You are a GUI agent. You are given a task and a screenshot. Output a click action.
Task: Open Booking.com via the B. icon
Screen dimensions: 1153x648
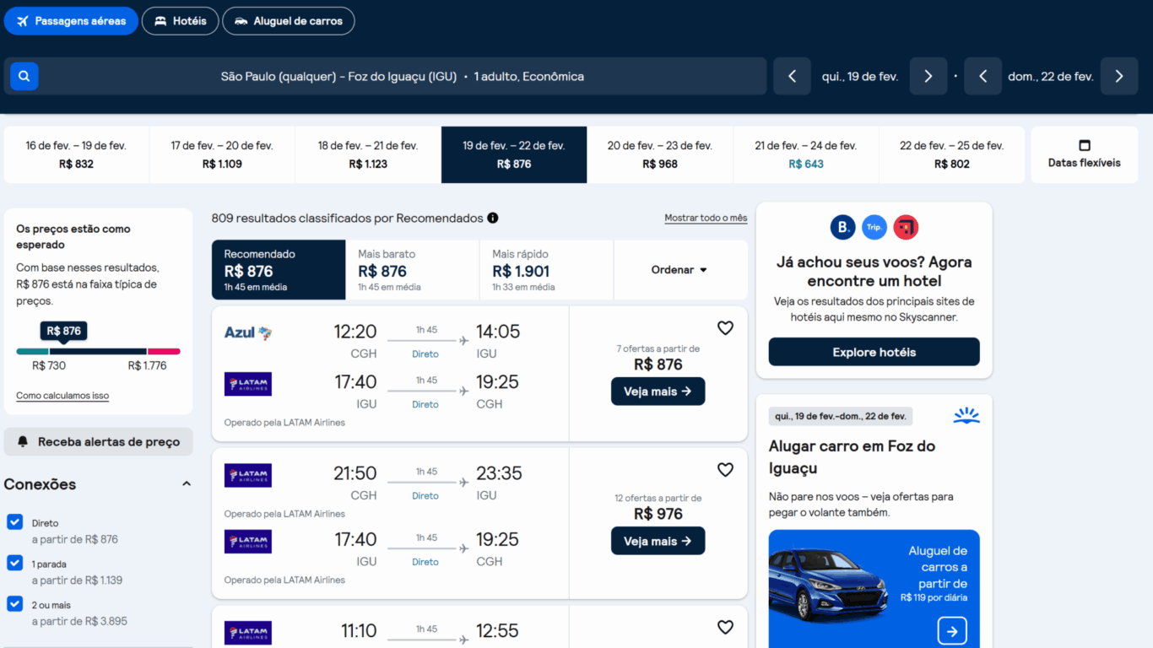(x=842, y=227)
